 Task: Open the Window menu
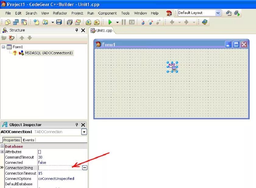(140, 13)
